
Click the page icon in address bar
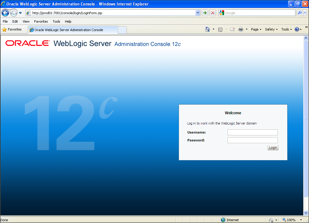pos(28,13)
